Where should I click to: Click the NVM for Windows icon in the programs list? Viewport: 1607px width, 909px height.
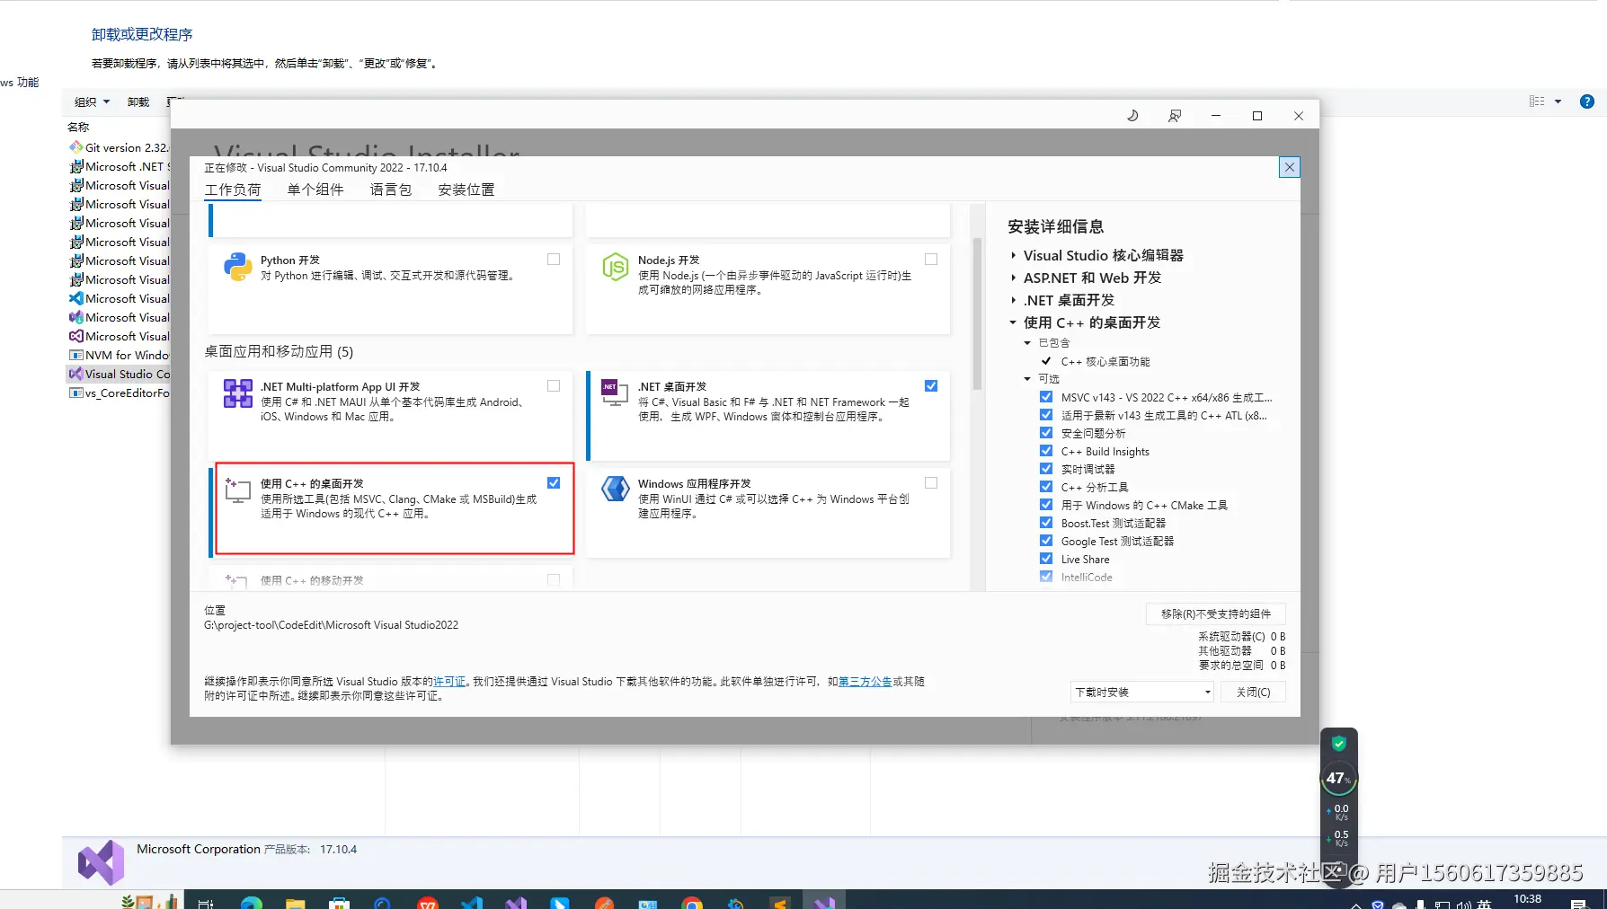[76, 355]
